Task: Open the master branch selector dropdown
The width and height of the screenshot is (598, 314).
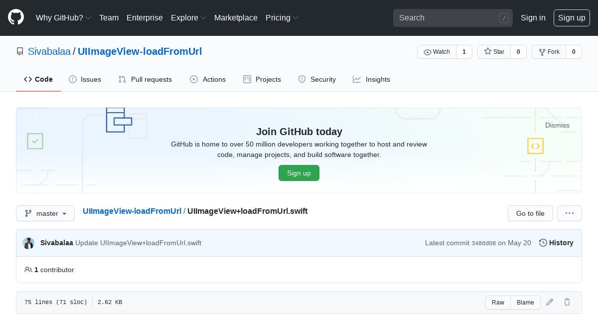Action: tap(45, 213)
